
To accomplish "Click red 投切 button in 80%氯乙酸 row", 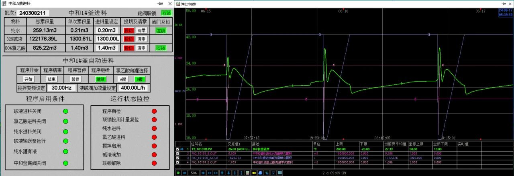I will (x=128, y=48).
